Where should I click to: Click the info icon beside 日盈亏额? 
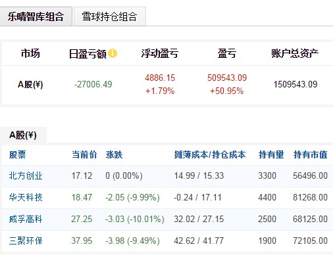113,53
